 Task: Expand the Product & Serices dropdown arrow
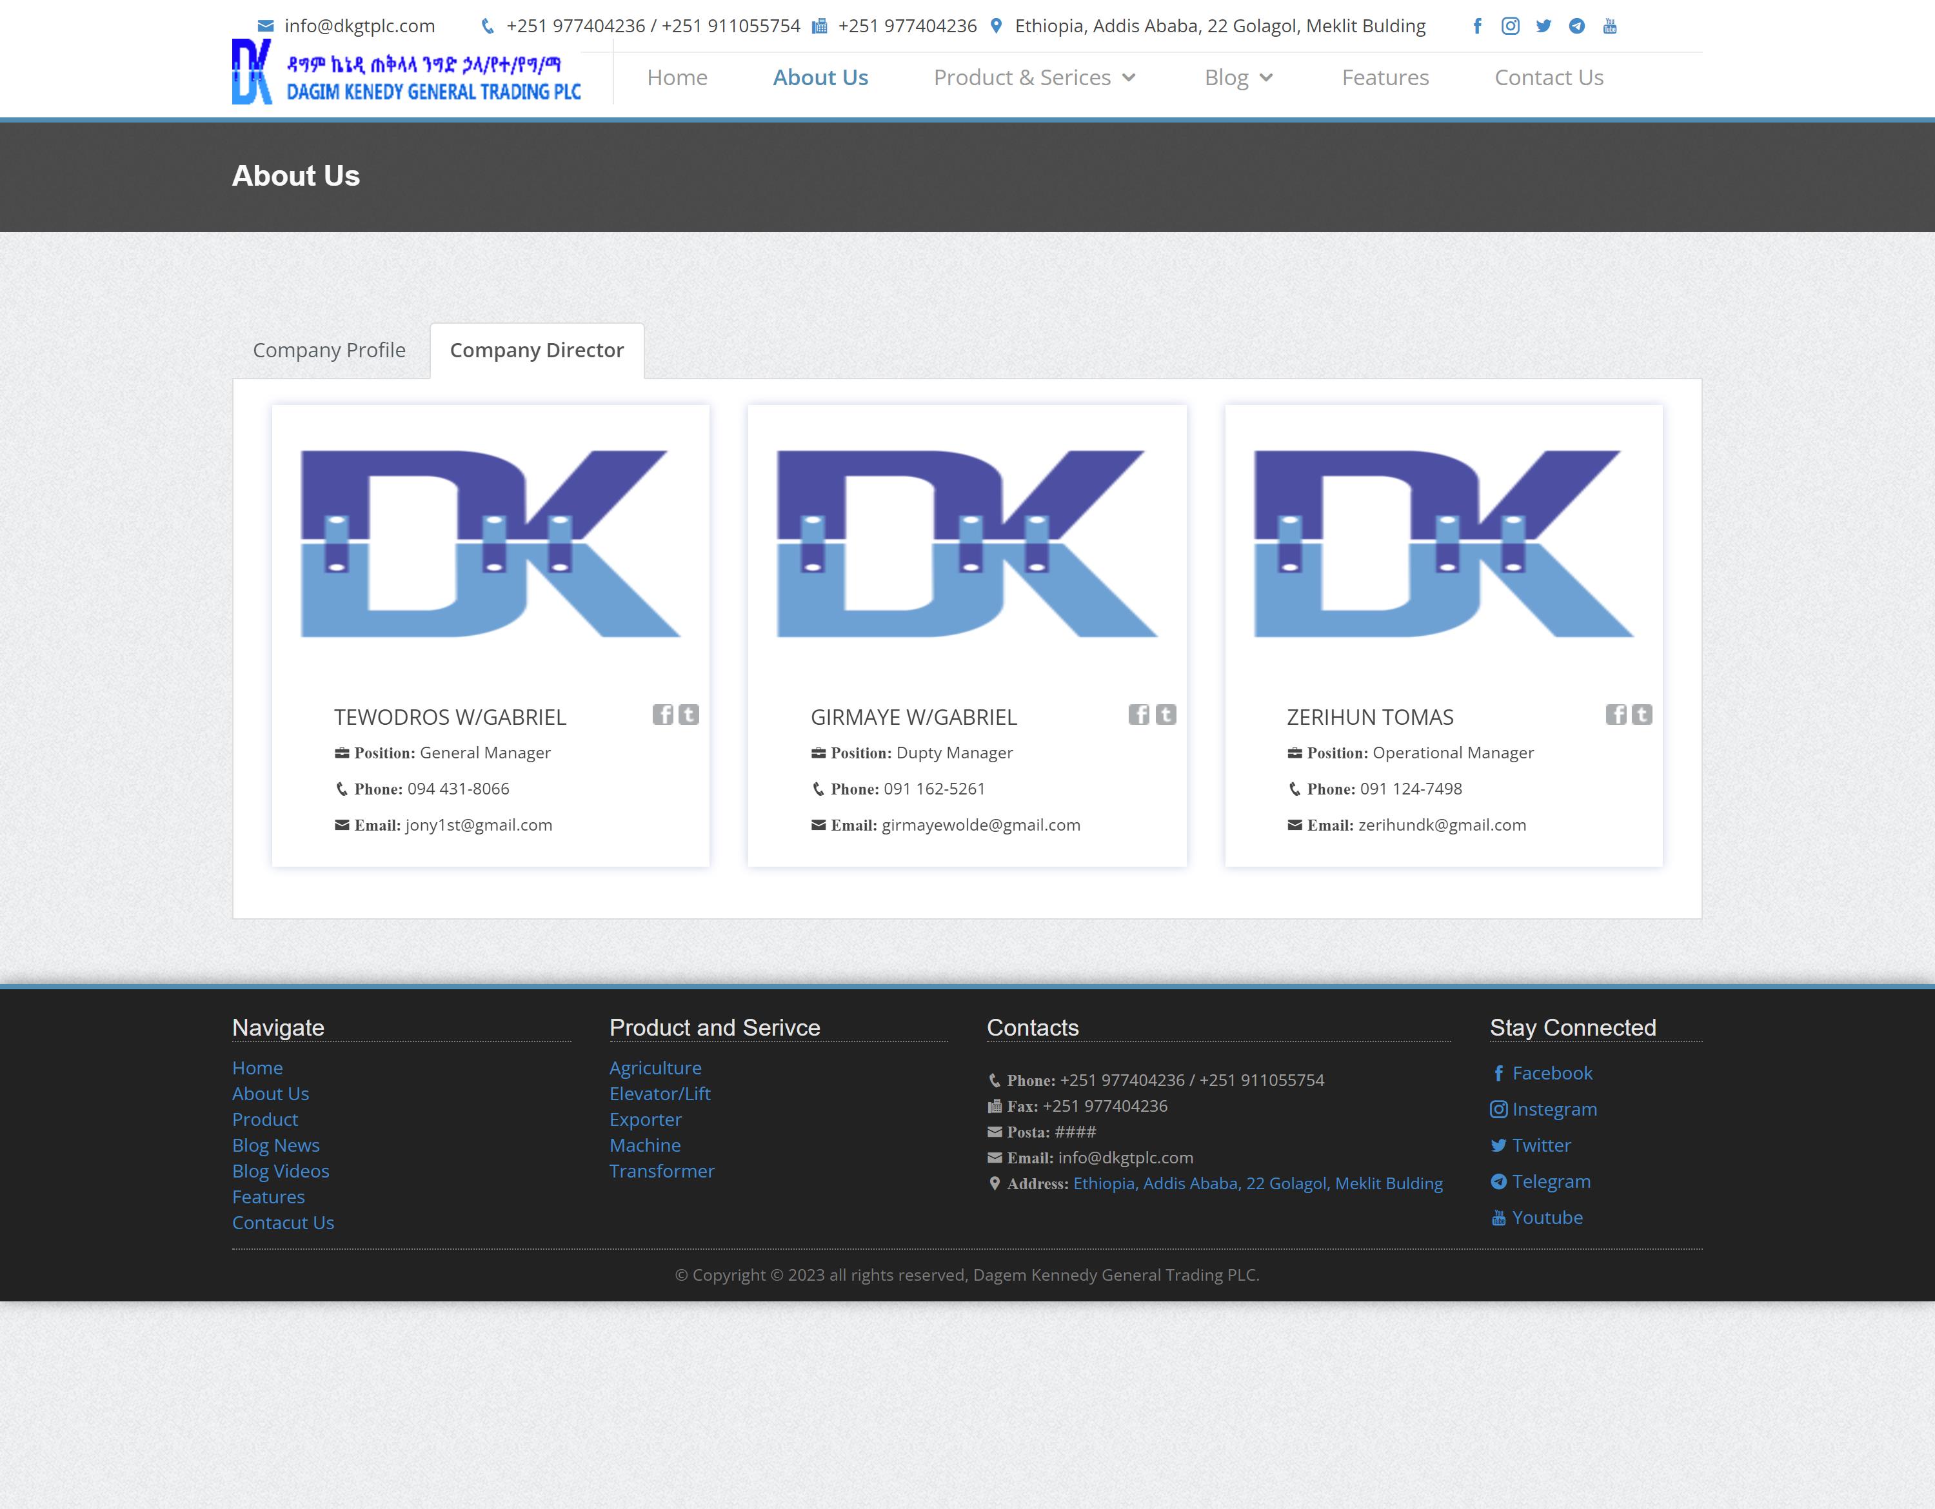(x=1129, y=78)
